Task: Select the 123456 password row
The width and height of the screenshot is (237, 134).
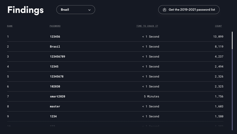Action: click(115, 36)
